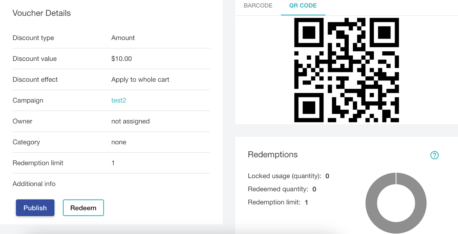Click the Redeem button
Viewport: 458px width, 234px height.
pyautogui.click(x=83, y=208)
